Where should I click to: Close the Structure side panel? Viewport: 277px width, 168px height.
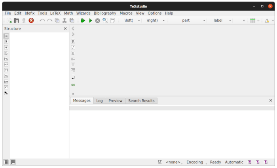pyautogui.click(x=65, y=28)
